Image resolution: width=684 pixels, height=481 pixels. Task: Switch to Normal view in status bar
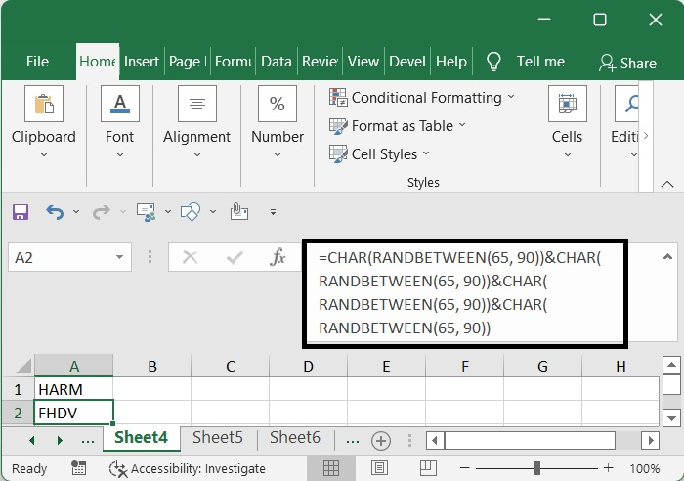click(331, 468)
